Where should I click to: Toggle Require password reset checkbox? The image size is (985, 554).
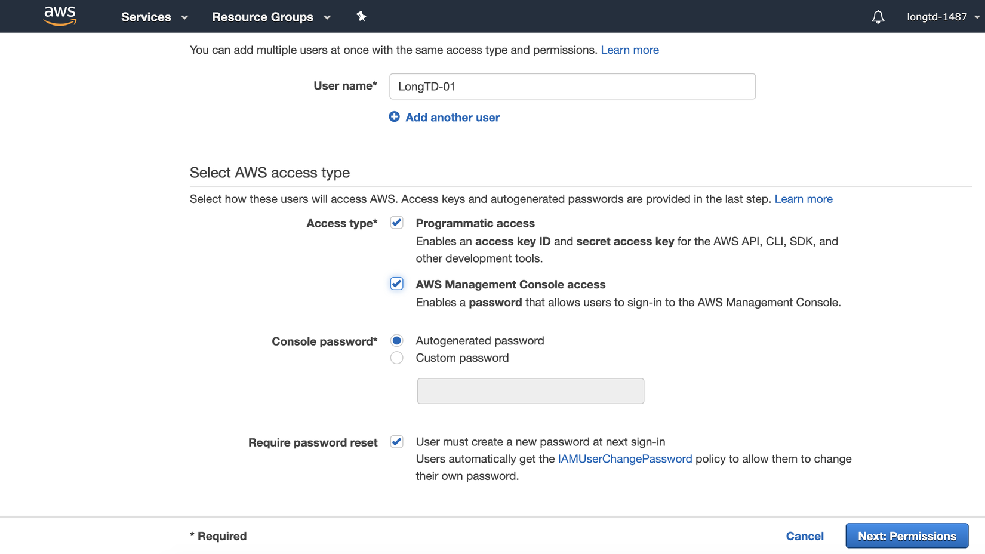(397, 442)
